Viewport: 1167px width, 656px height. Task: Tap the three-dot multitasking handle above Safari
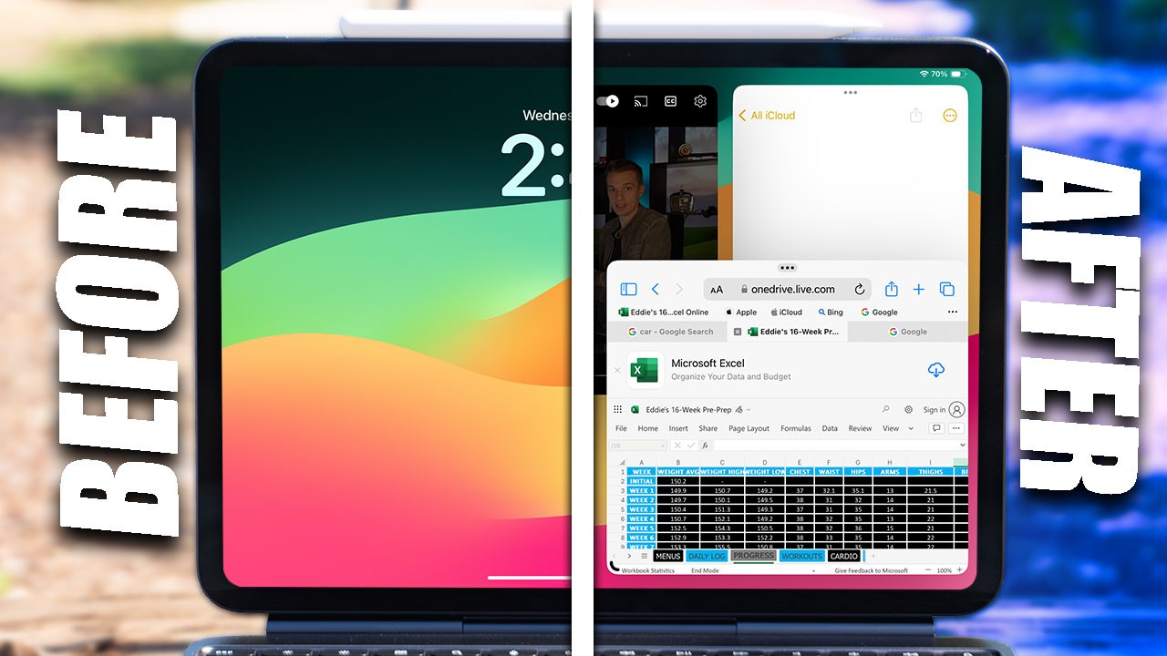788,268
